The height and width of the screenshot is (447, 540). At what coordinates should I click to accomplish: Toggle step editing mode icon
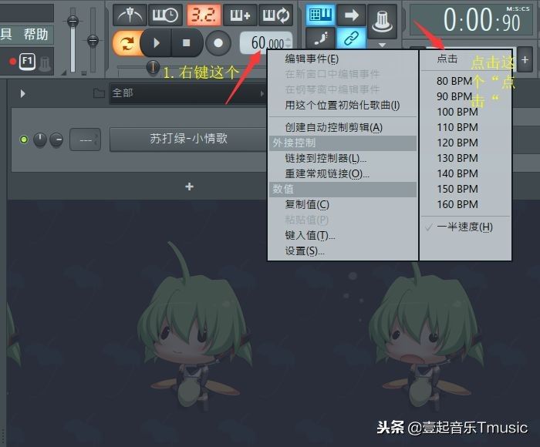(320, 39)
